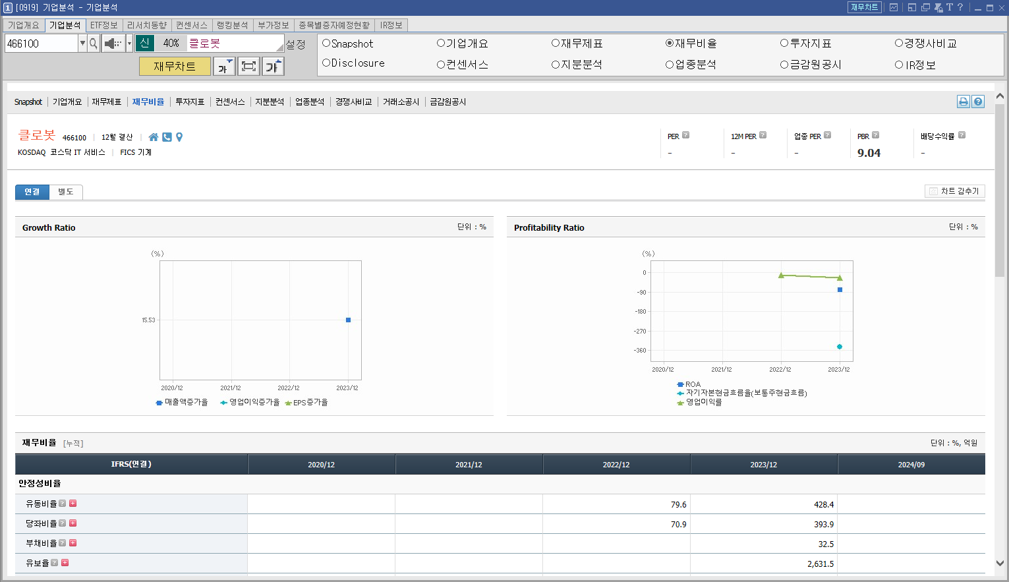
Task: Expand the 당좌비율 row with plus icon
Action: tap(72, 523)
